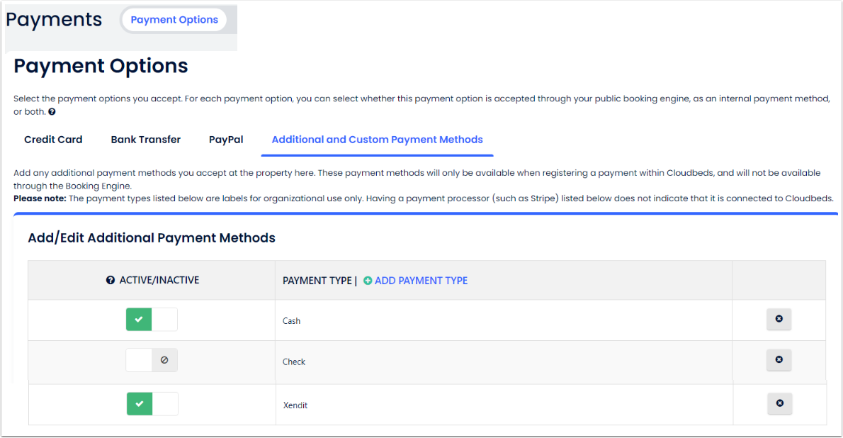Screen dimensions: 843x438
Task: Click the PAYMENT TYPE column header
Action: [x=317, y=281]
